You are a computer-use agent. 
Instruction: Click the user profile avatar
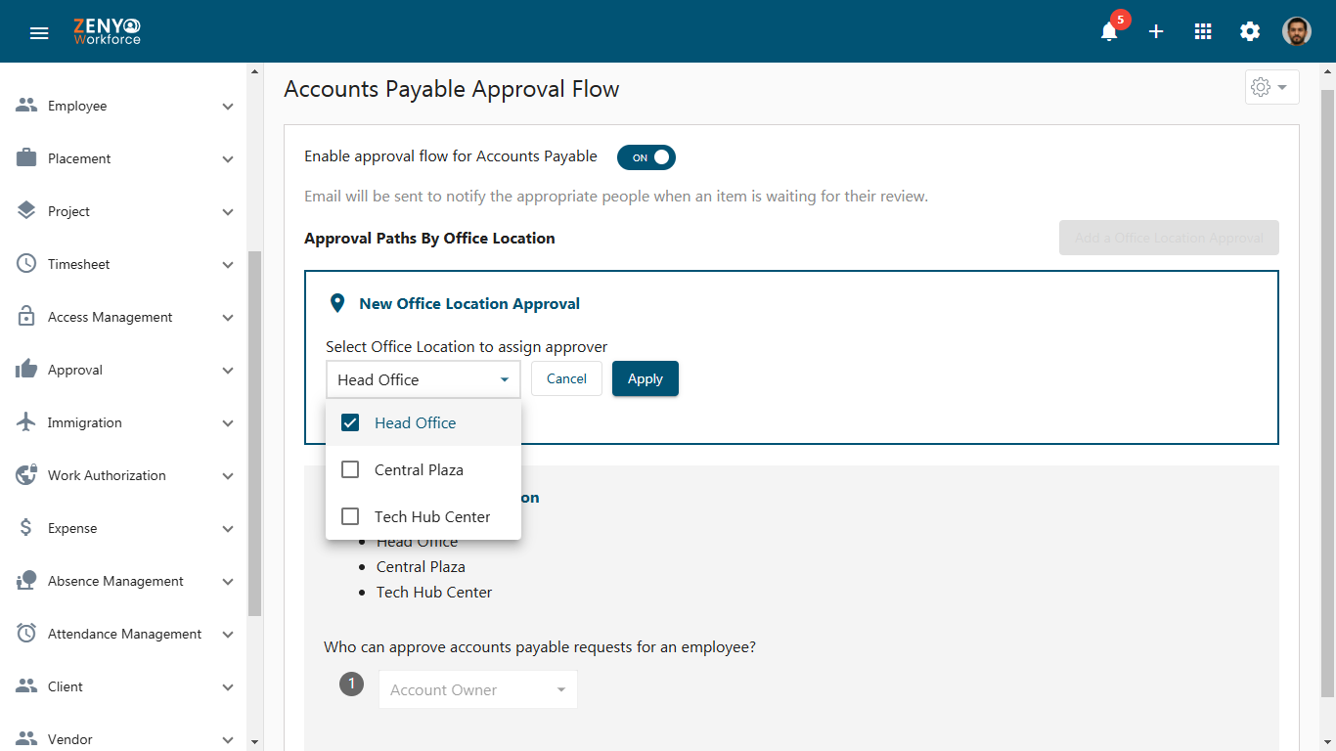coord(1297,31)
